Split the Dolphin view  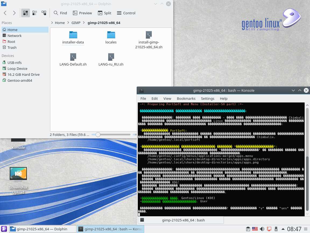105,13
